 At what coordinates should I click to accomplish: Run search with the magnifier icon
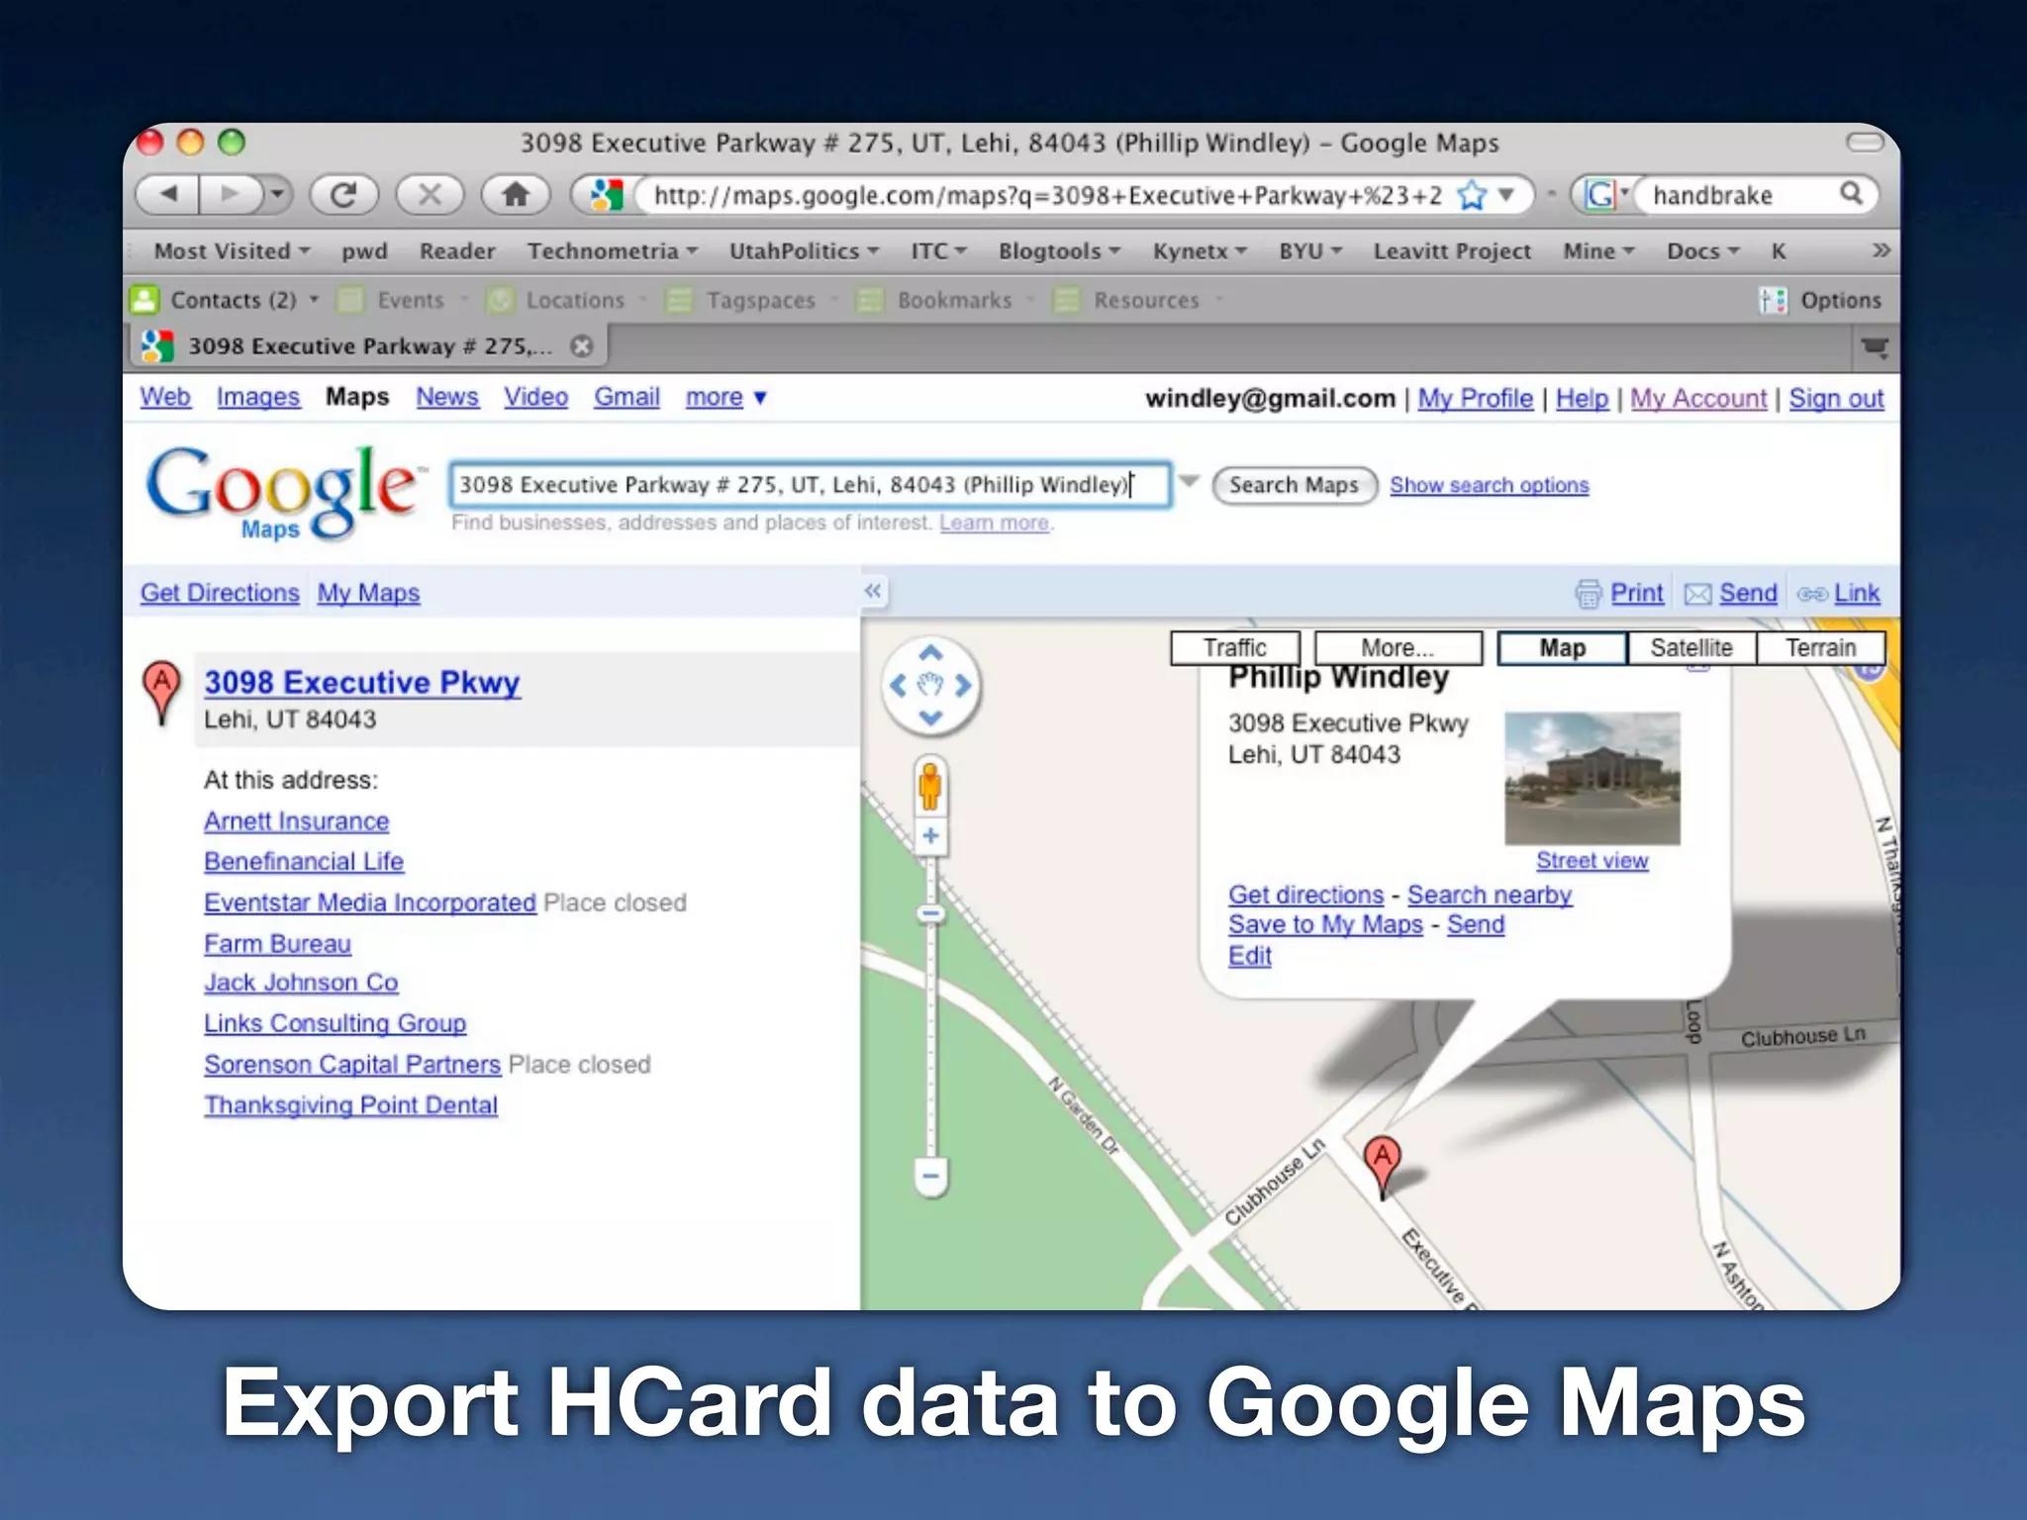[x=1851, y=194]
